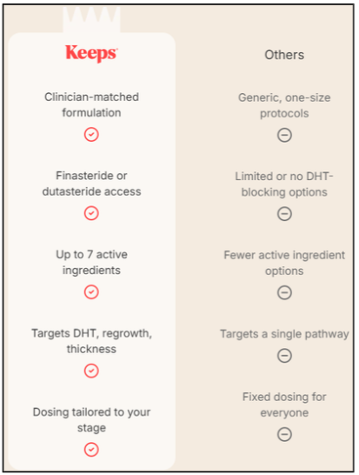Click minus icon under Fixed dosing for everyone

click(284, 434)
